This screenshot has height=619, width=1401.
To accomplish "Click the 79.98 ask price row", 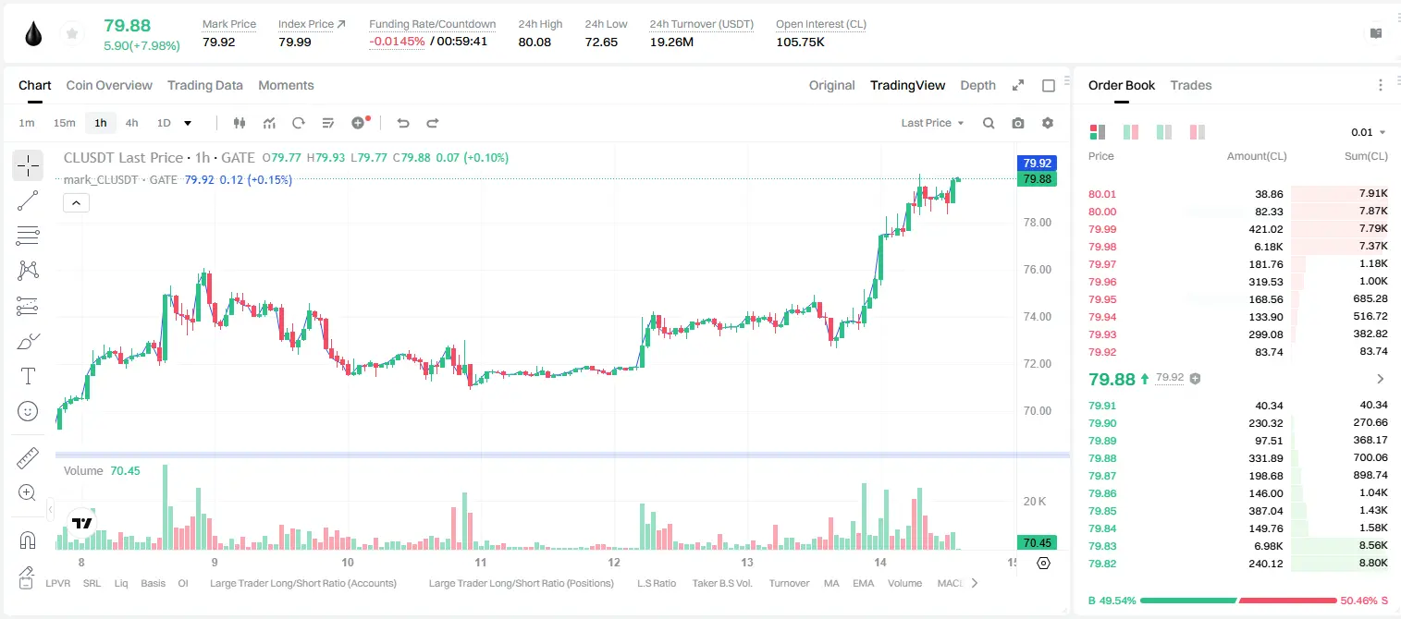I will tap(1238, 247).
